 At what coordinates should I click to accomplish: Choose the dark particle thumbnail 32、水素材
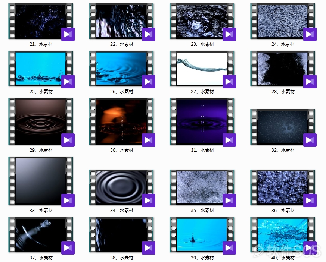click(283, 127)
